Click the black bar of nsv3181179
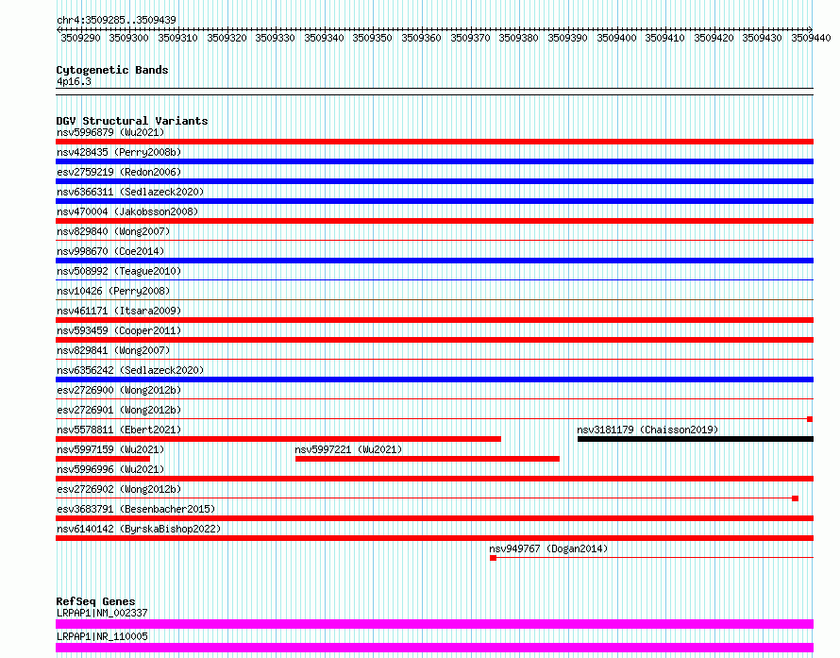Image resolution: width=840 pixels, height=658 pixels. [696, 439]
